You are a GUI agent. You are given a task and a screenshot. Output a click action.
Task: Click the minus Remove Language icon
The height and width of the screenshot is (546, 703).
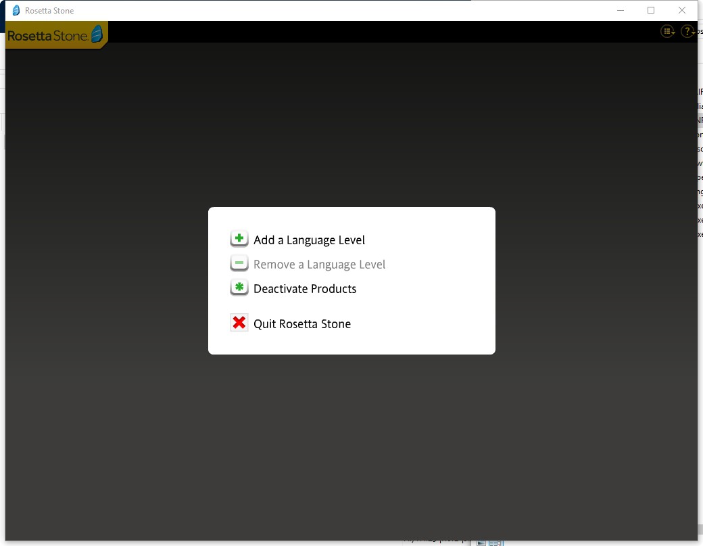click(x=239, y=263)
